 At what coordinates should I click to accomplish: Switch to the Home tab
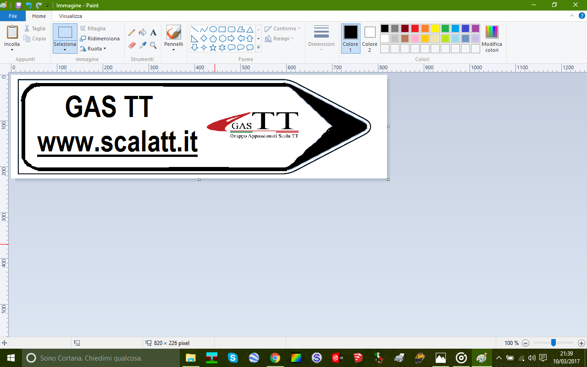pyautogui.click(x=39, y=16)
